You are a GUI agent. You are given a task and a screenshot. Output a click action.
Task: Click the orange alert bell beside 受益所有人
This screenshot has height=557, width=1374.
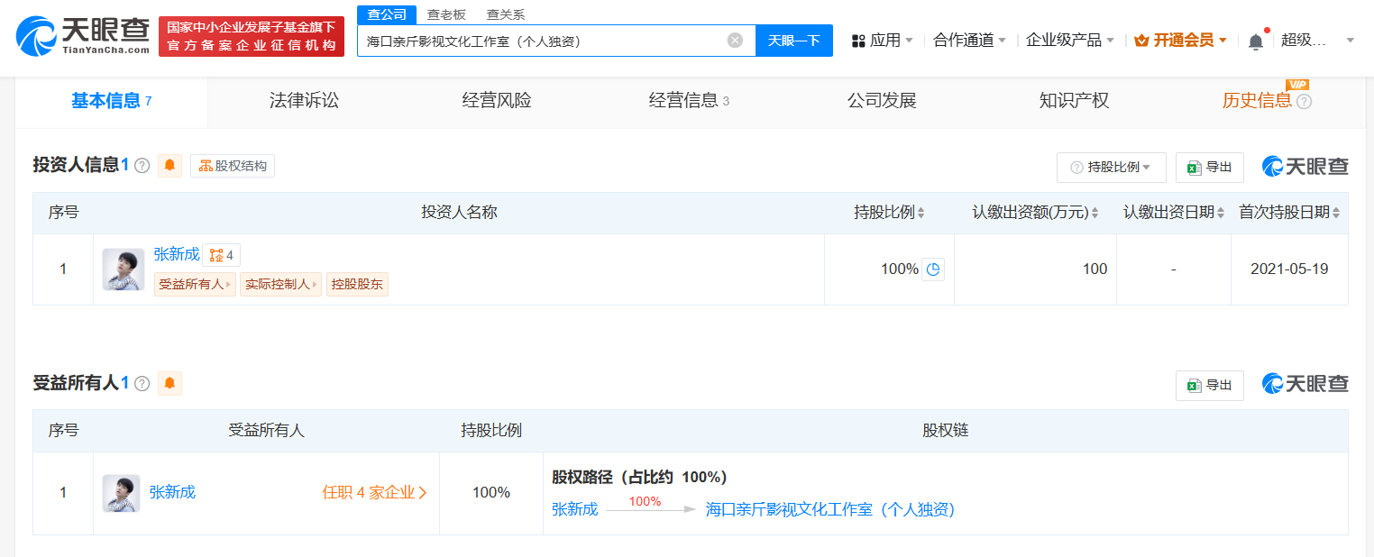pyautogui.click(x=169, y=383)
